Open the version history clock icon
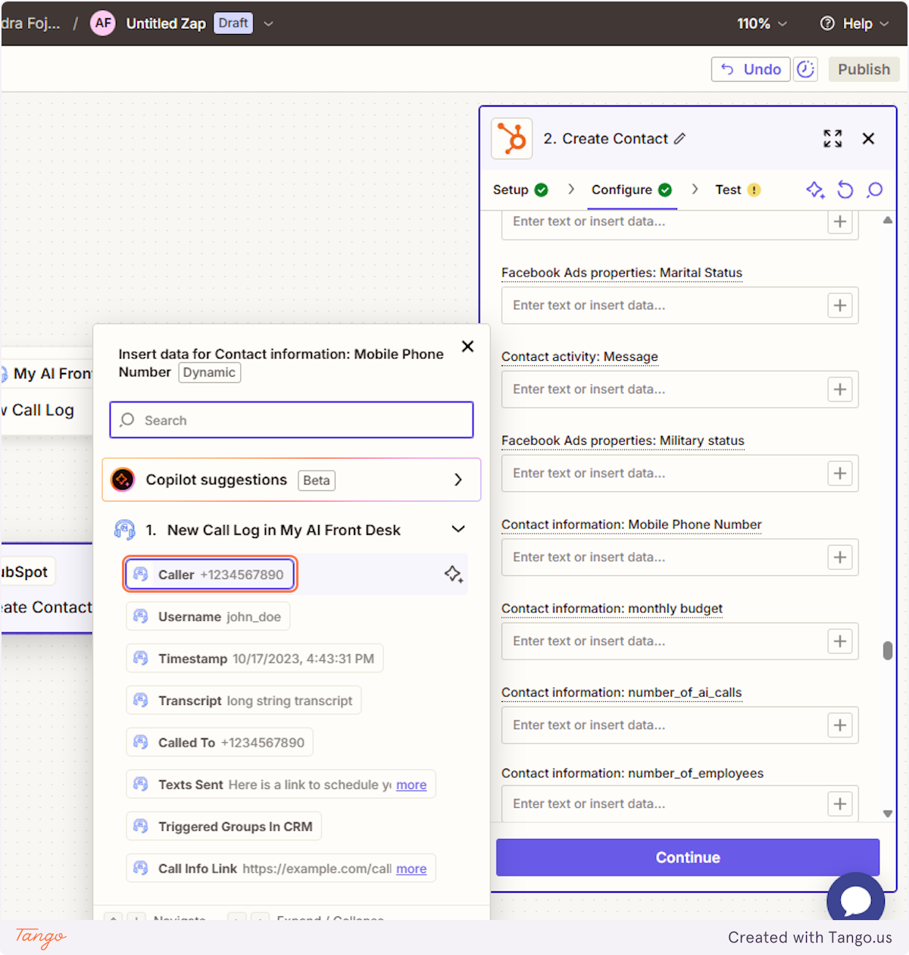Image resolution: width=909 pixels, height=955 pixels. pos(805,69)
